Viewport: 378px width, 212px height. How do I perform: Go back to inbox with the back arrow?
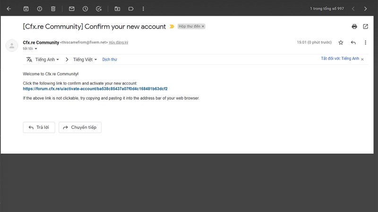[9, 9]
